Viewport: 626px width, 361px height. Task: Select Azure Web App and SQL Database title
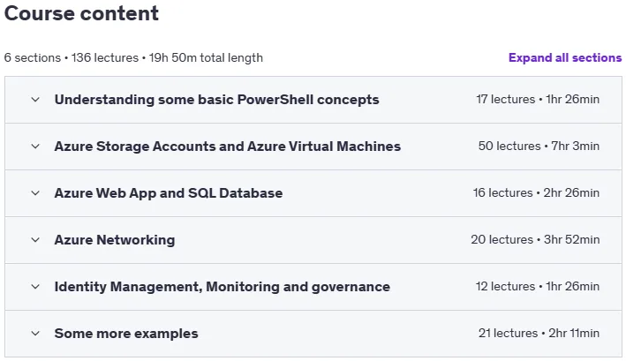tap(169, 193)
